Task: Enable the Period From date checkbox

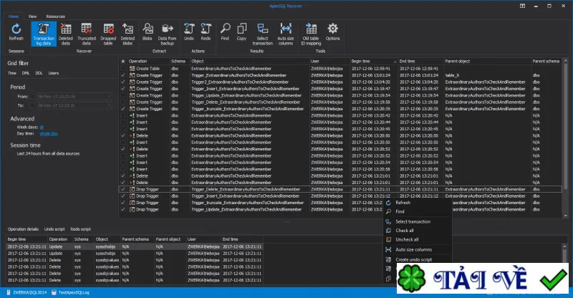Action: click(x=32, y=97)
